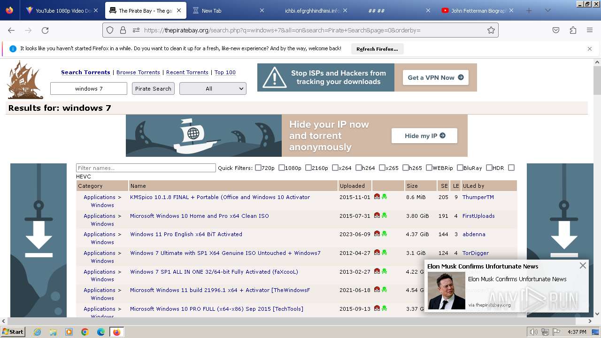This screenshot has width=601, height=338.
Task: Switch to John Fetterman Biography tab
Action: click(478, 10)
